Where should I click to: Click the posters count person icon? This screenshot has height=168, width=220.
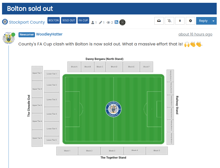click(93, 23)
